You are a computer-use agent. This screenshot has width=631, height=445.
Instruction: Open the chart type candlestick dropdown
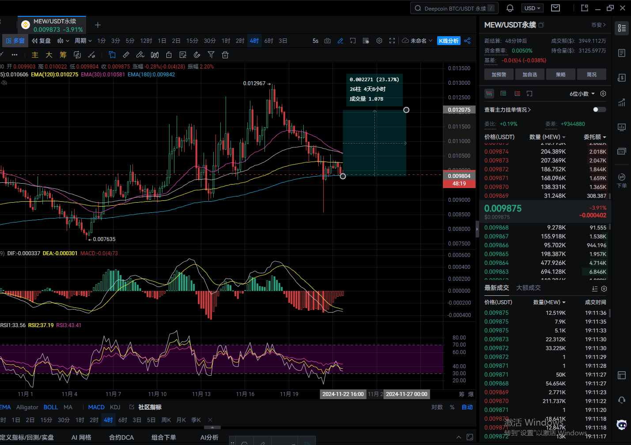coord(63,41)
